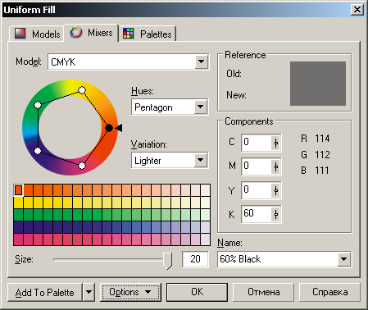Click the Models tab gradient icon
This screenshot has height=310, width=368.
click(x=20, y=34)
